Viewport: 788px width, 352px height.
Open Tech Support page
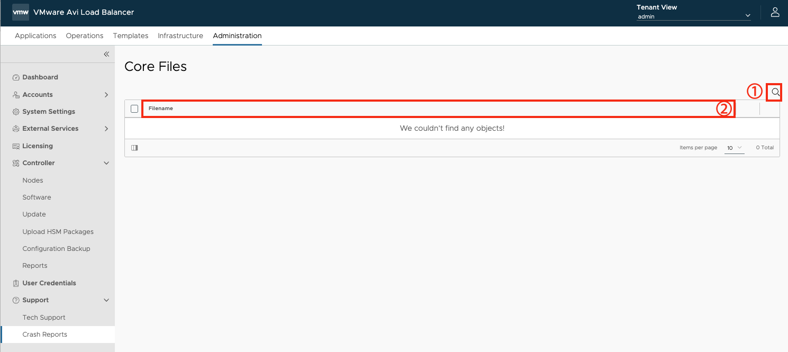point(44,318)
